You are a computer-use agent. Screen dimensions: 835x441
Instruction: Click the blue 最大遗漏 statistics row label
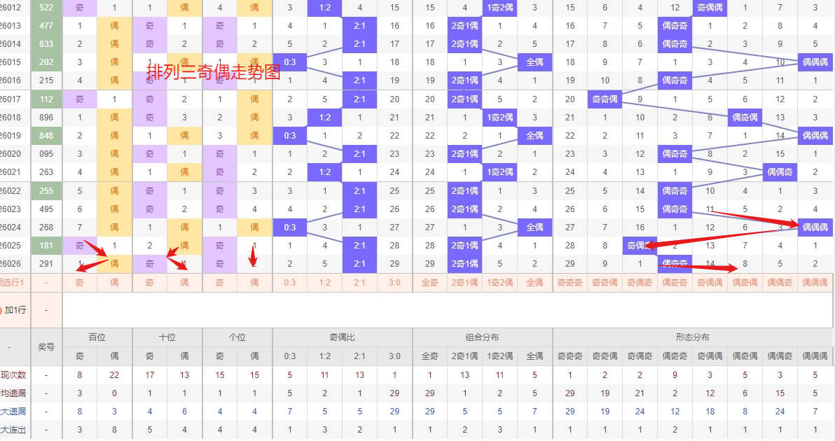(13, 411)
